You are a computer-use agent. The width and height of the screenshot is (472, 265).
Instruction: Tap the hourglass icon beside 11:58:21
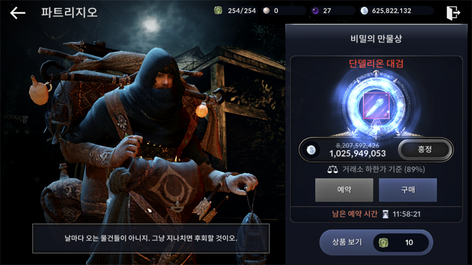click(385, 214)
